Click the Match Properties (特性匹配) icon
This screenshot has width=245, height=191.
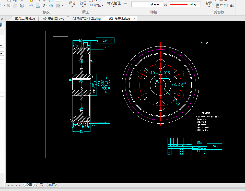pyautogui.click(x=217, y=5)
